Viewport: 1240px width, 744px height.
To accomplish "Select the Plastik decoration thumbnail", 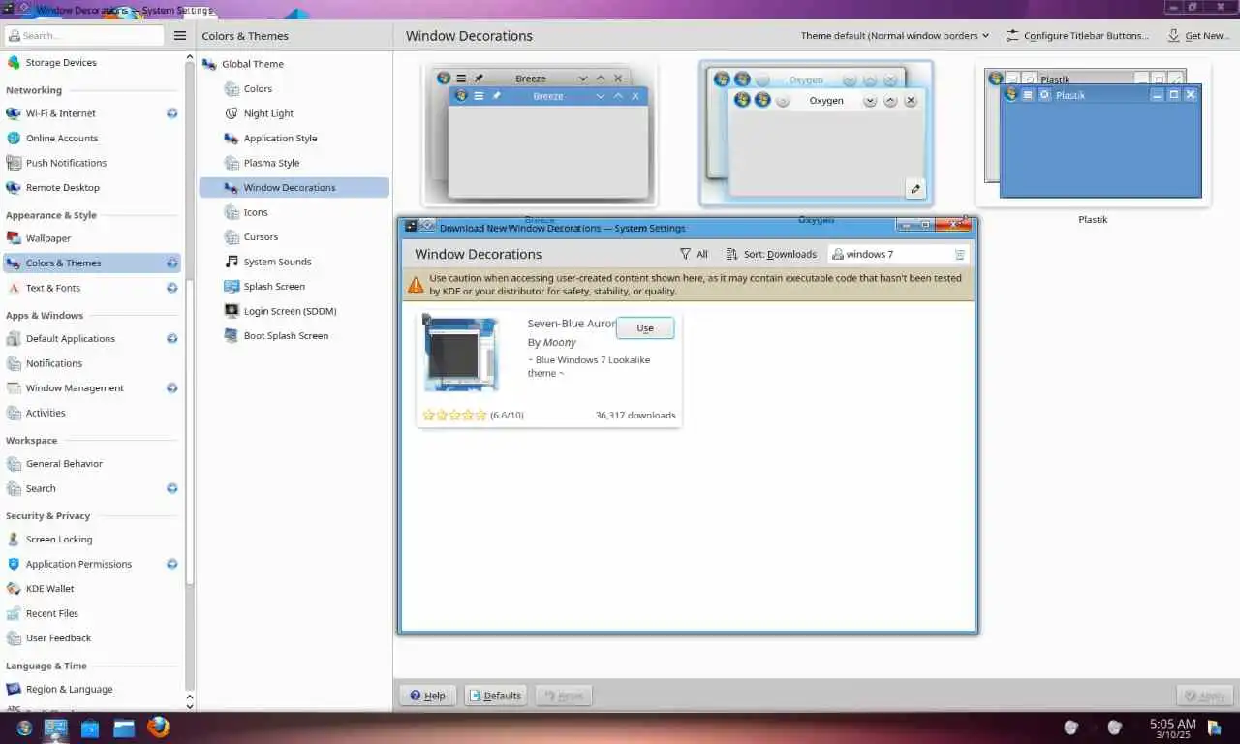I will (x=1093, y=134).
